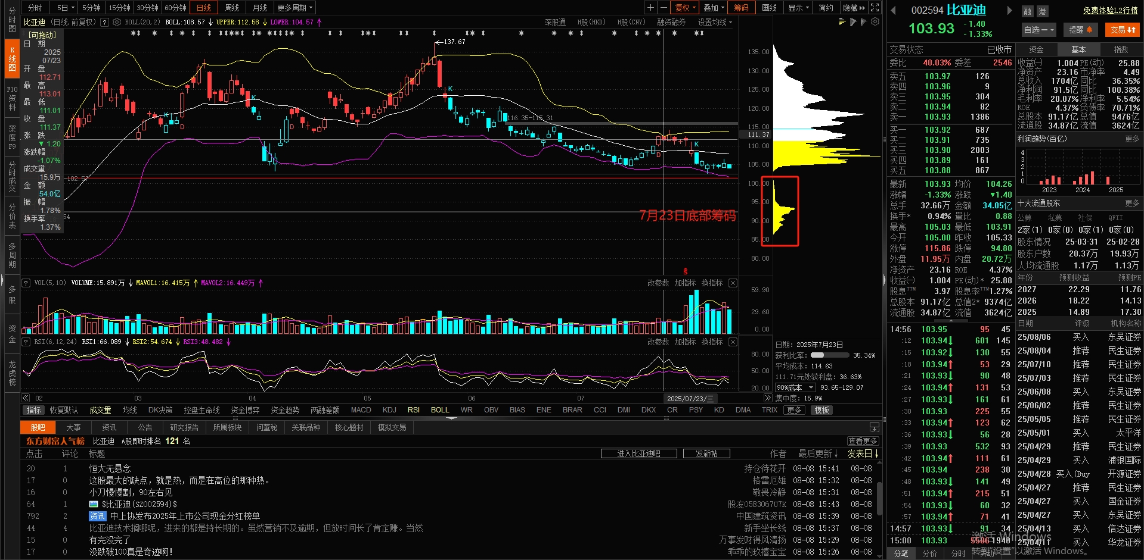Close the VOL indicator panel
Screen dimensions: 1144x560
733,283
